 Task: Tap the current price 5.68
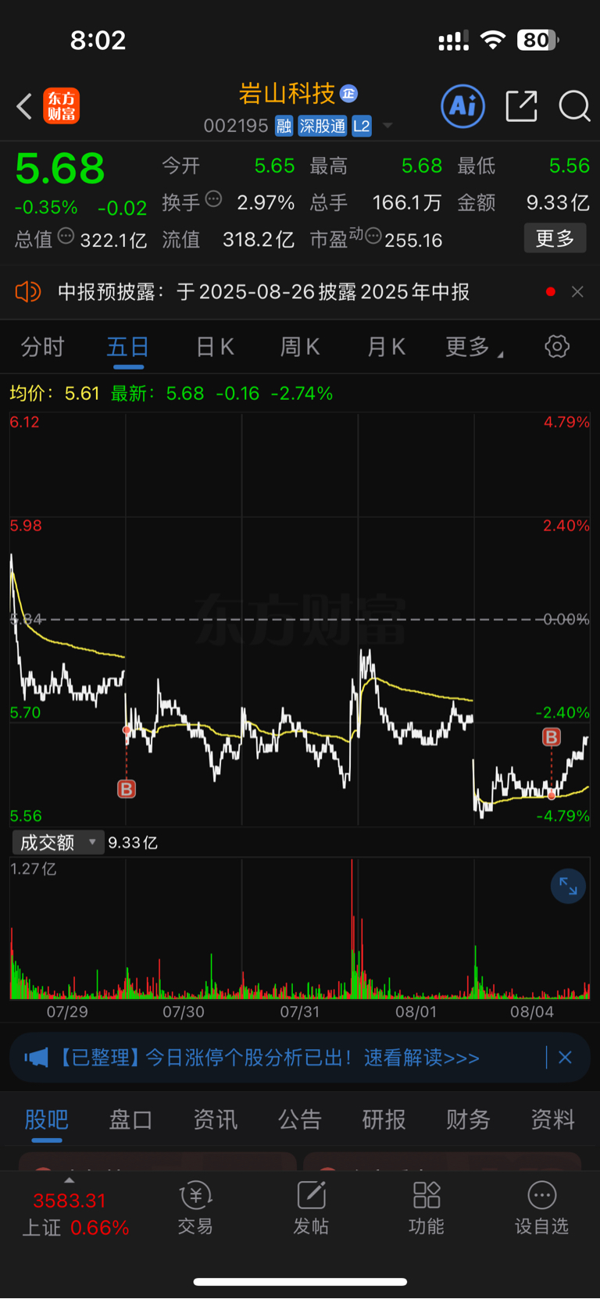click(60, 168)
